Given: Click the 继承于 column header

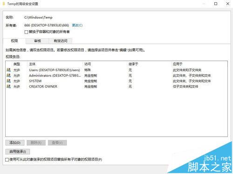Looking at the screenshot, I should point(133,64).
